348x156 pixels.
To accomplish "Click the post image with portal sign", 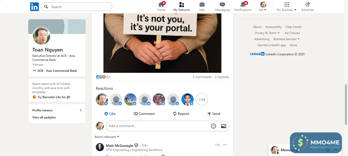I will coord(162,43).
